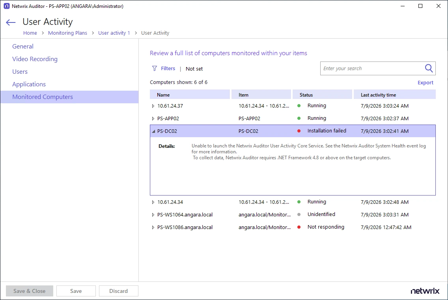
Task: Click 'Not set' filter status text
Action: click(x=194, y=69)
